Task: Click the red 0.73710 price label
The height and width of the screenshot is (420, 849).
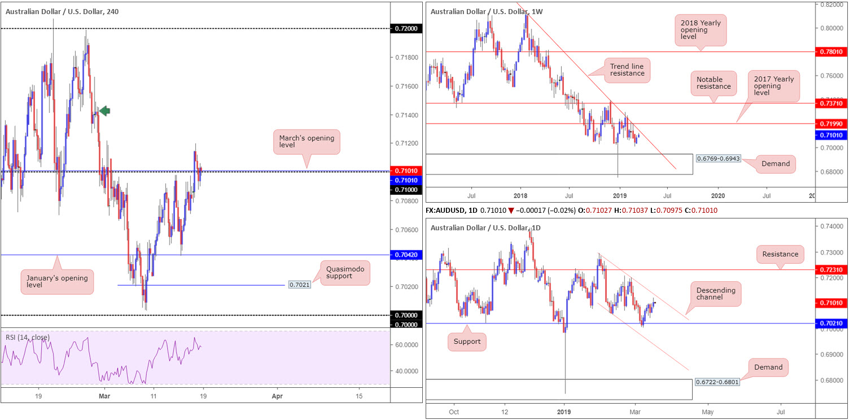Action: [x=831, y=103]
